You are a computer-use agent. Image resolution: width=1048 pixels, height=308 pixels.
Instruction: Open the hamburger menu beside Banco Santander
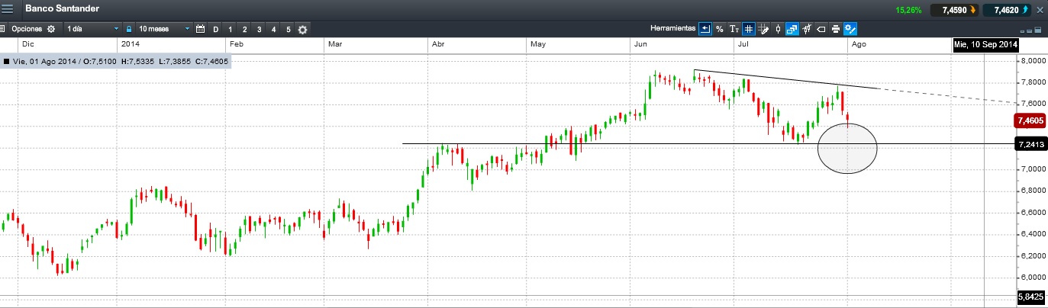tap(8, 9)
